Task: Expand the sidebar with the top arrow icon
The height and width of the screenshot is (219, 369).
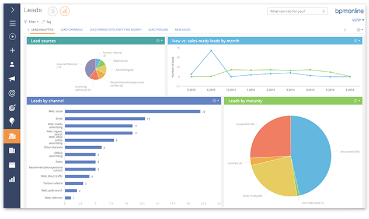Action: pos(12,10)
